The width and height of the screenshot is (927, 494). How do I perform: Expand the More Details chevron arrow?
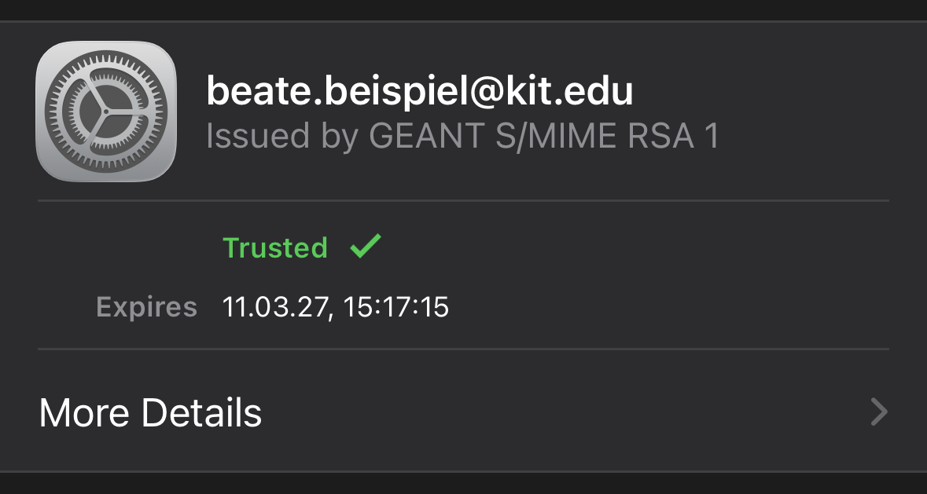point(879,412)
